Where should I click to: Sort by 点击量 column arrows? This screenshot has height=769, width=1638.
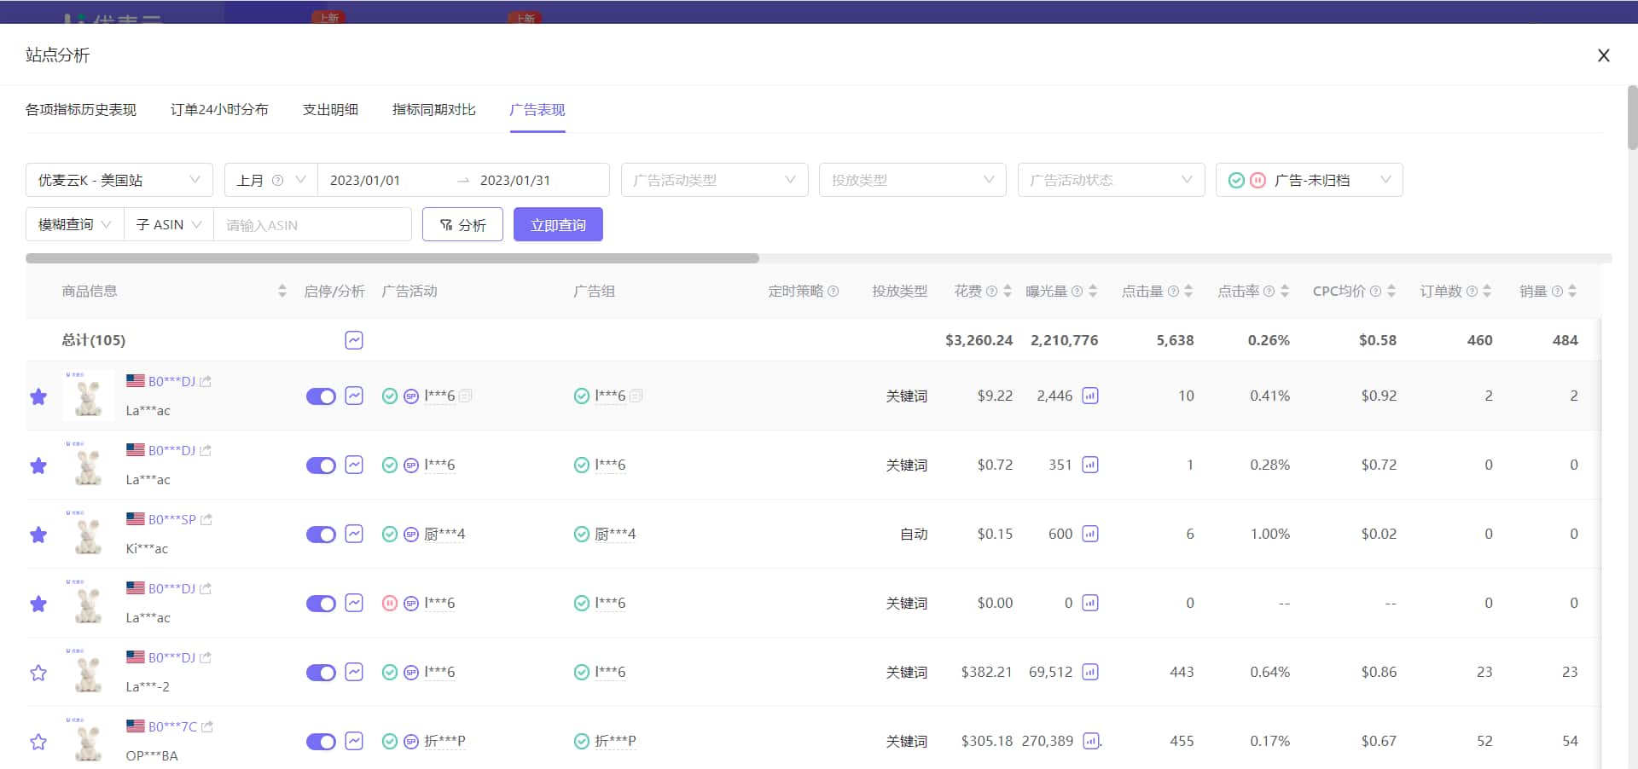click(1188, 291)
